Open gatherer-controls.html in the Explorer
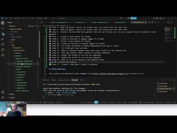This screenshot has height=133, width=177. [x=24, y=61]
